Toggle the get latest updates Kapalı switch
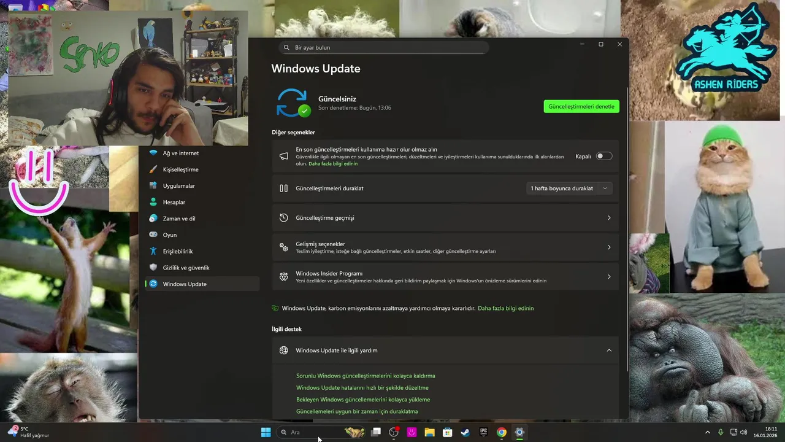The height and width of the screenshot is (442, 785). (x=604, y=157)
